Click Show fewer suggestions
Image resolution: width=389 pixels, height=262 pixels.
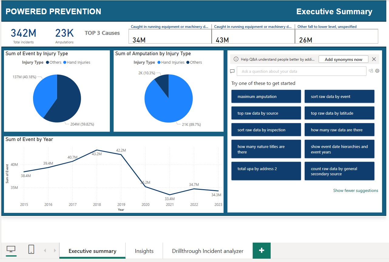pyautogui.click(x=356, y=190)
